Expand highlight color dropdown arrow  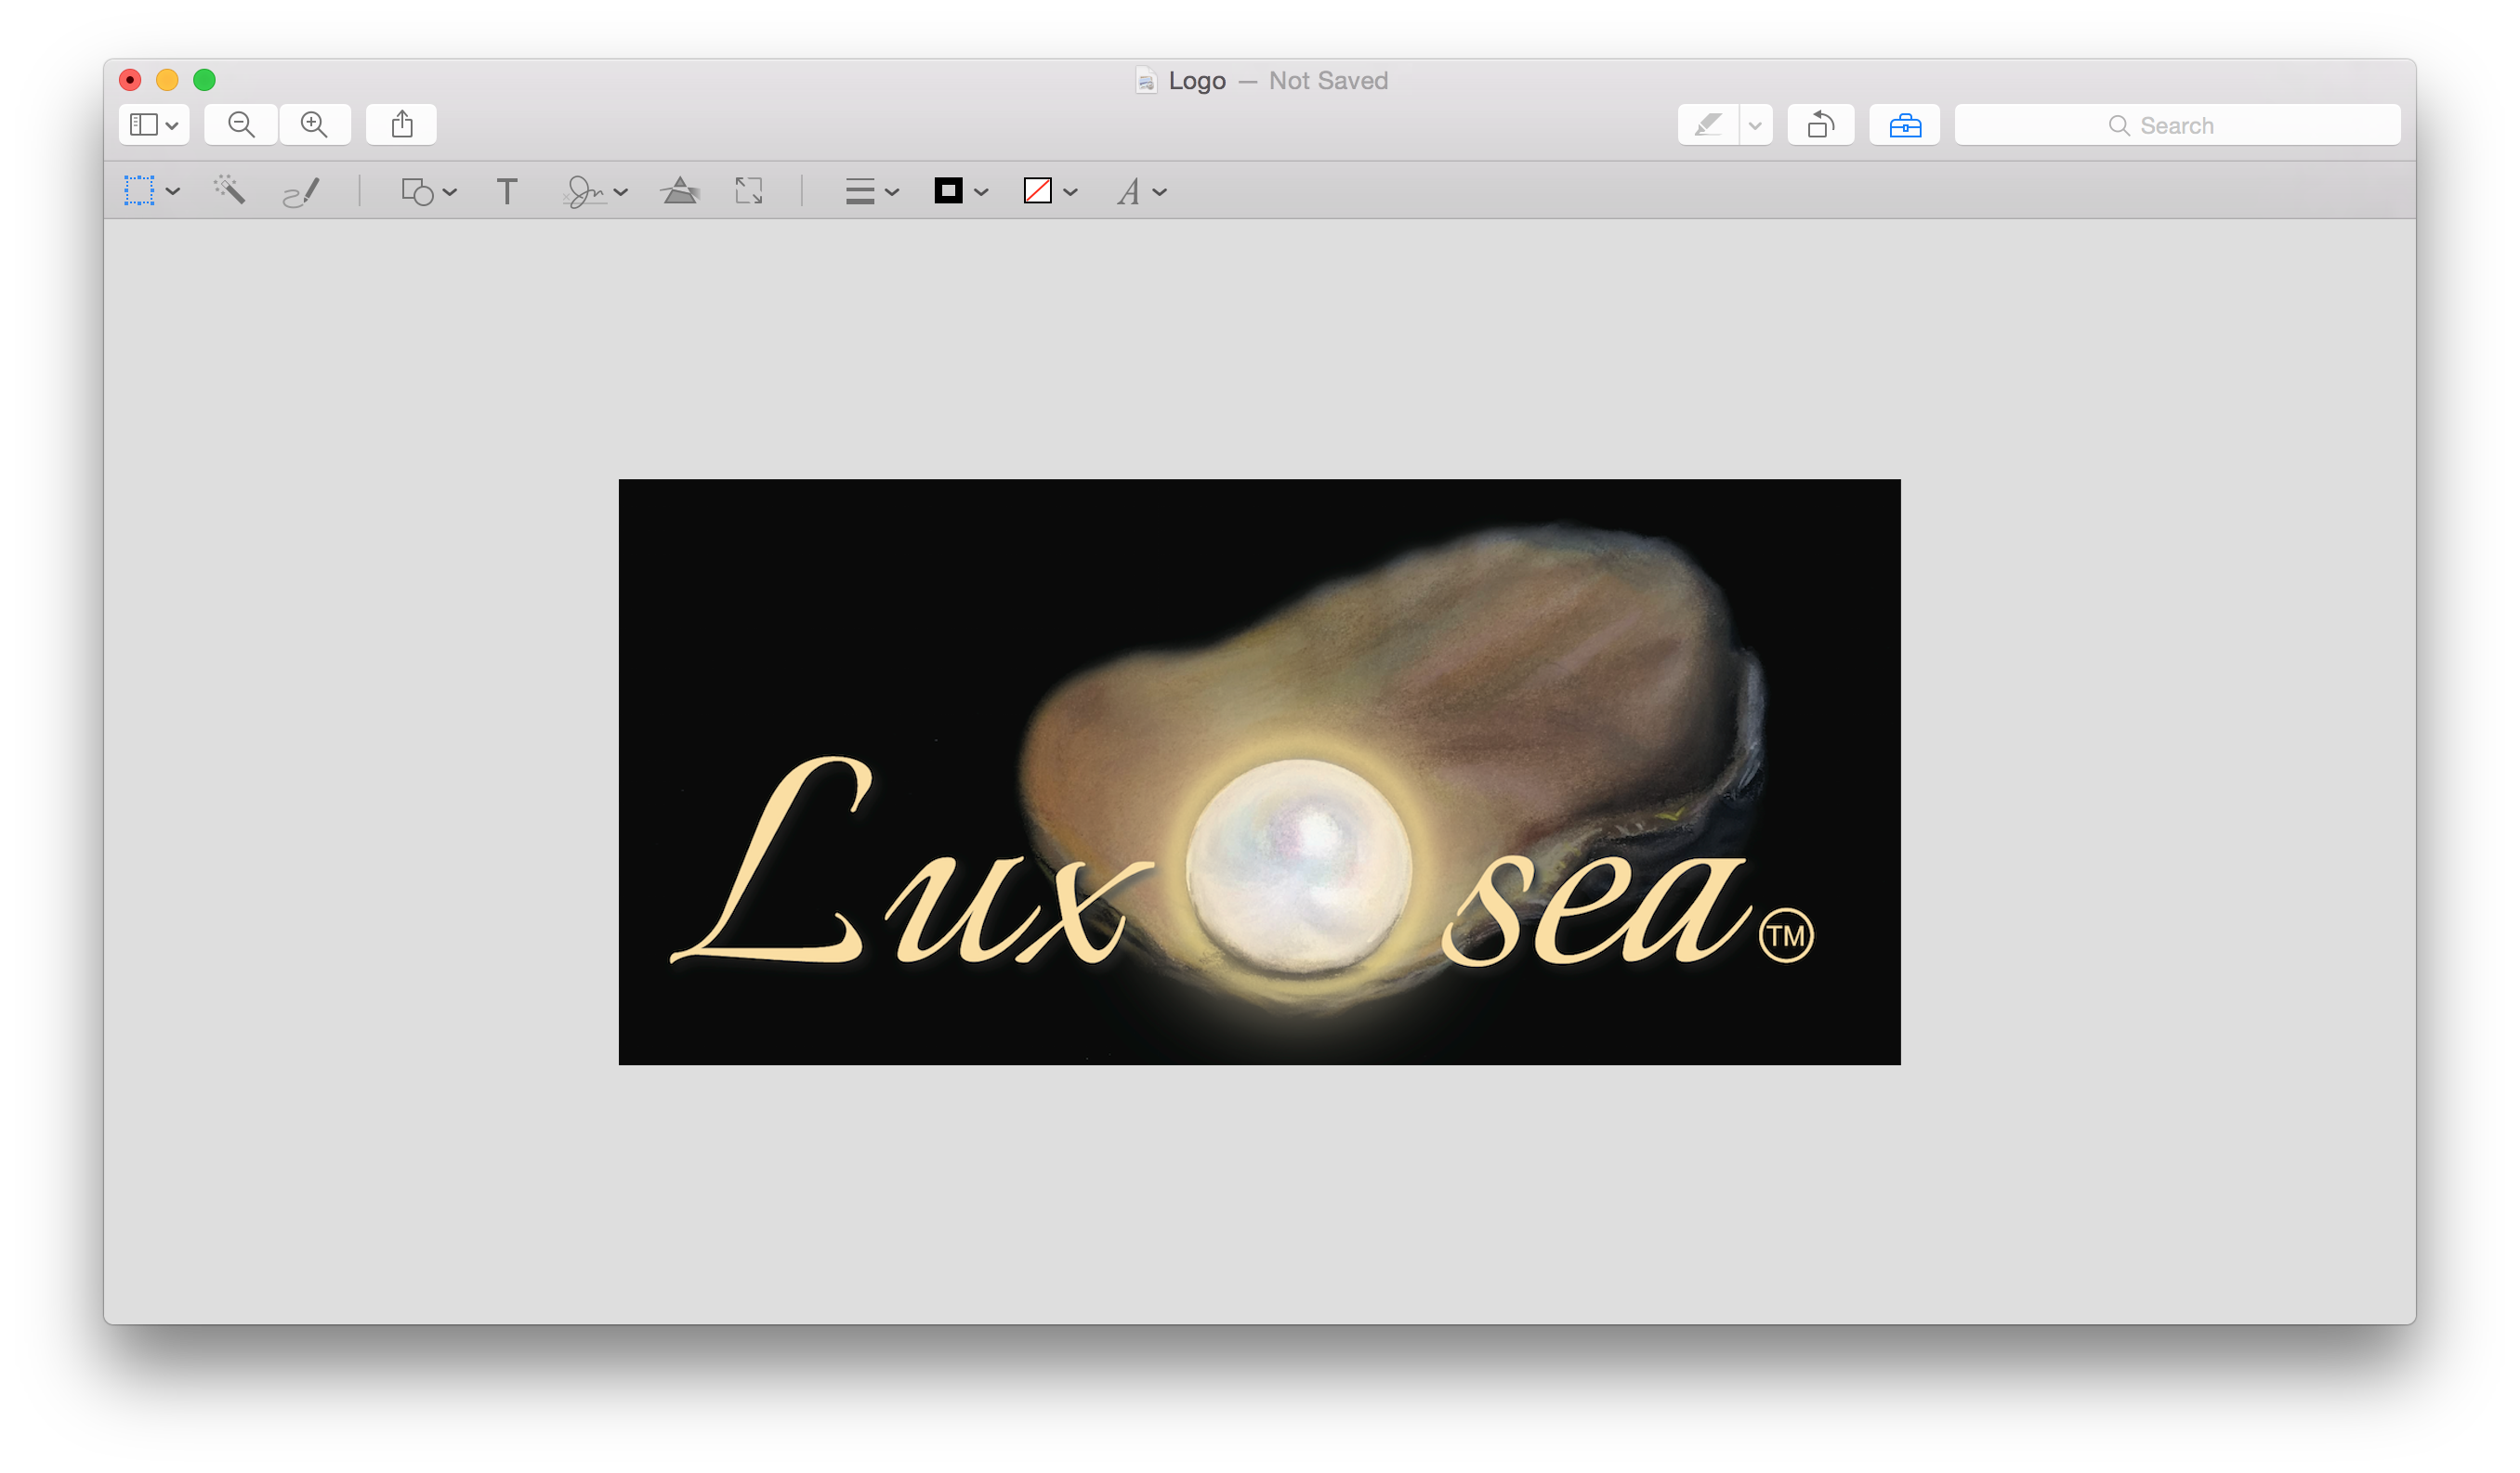[1755, 124]
